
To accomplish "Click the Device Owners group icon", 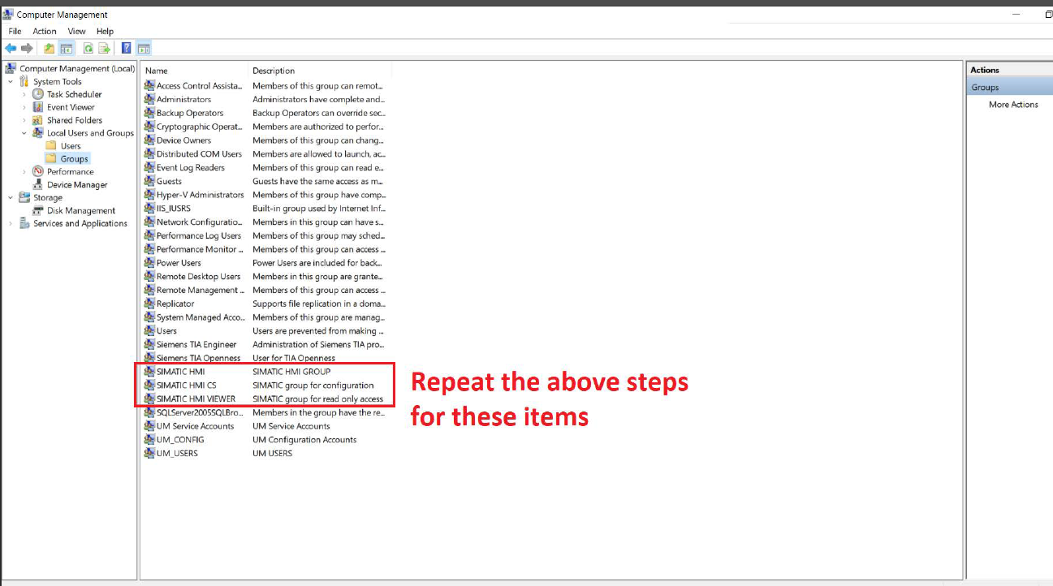I will point(149,140).
